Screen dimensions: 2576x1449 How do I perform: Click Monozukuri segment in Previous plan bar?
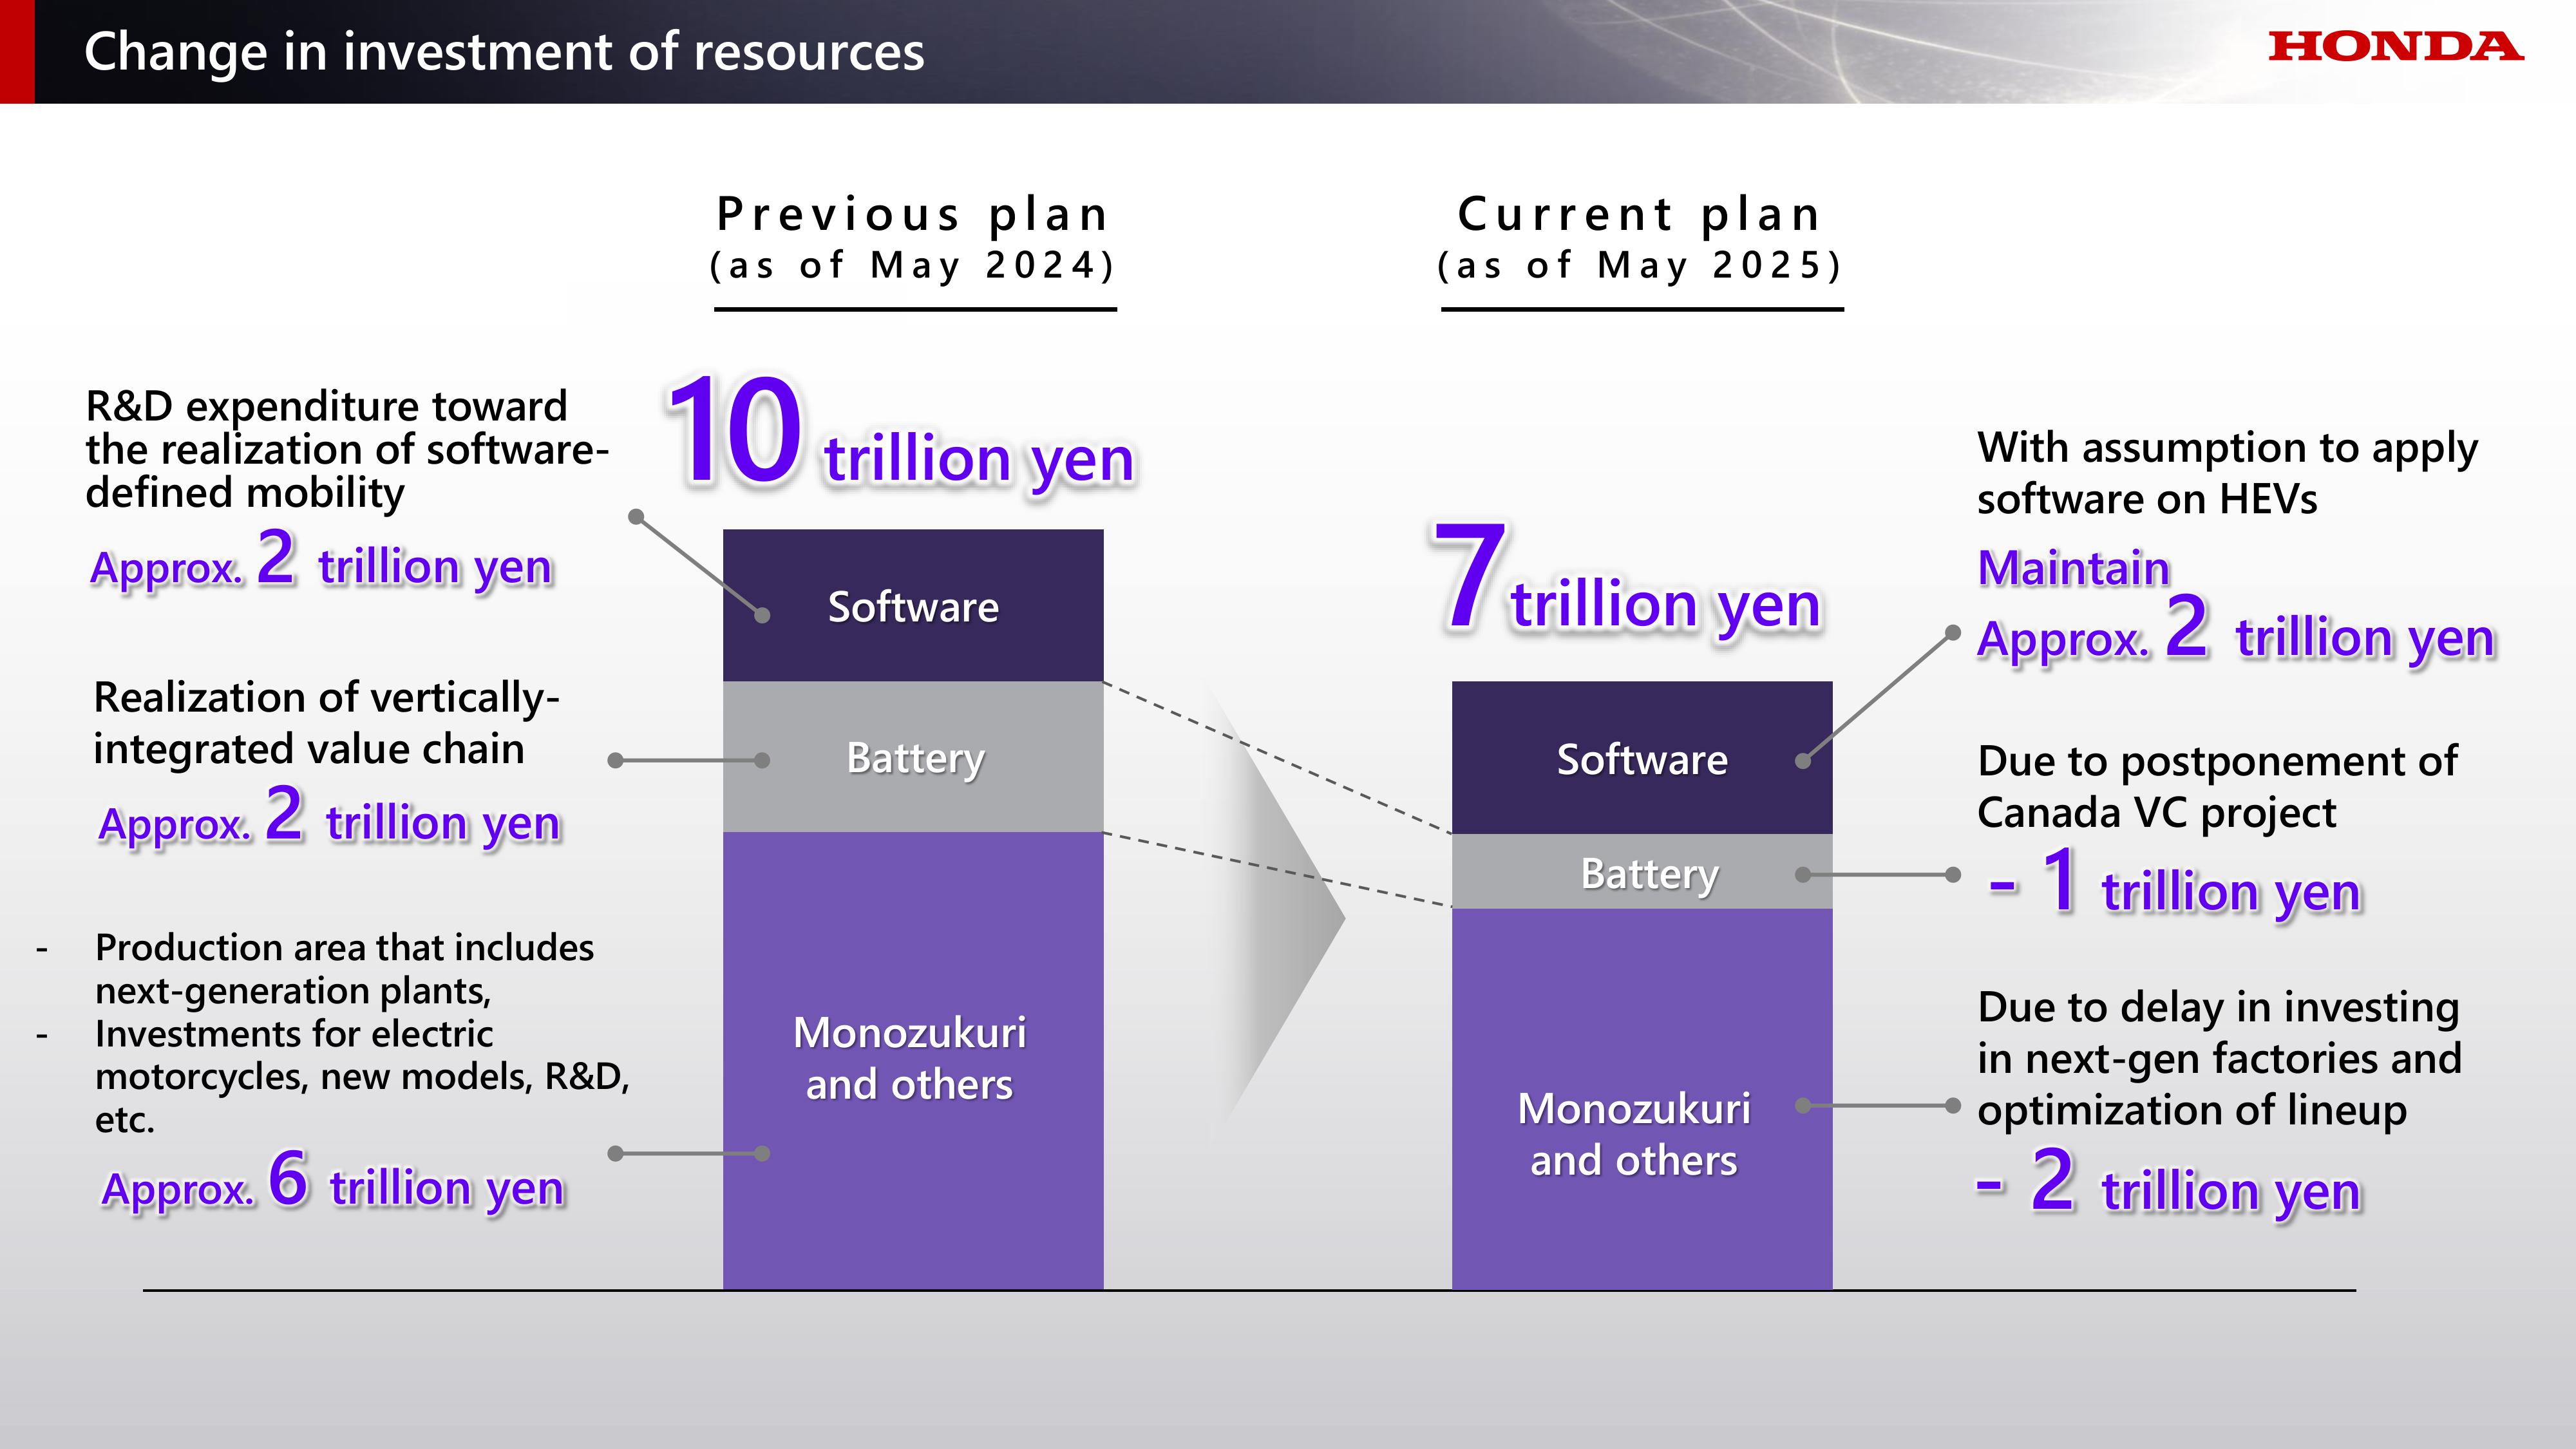[x=911, y=1058]
